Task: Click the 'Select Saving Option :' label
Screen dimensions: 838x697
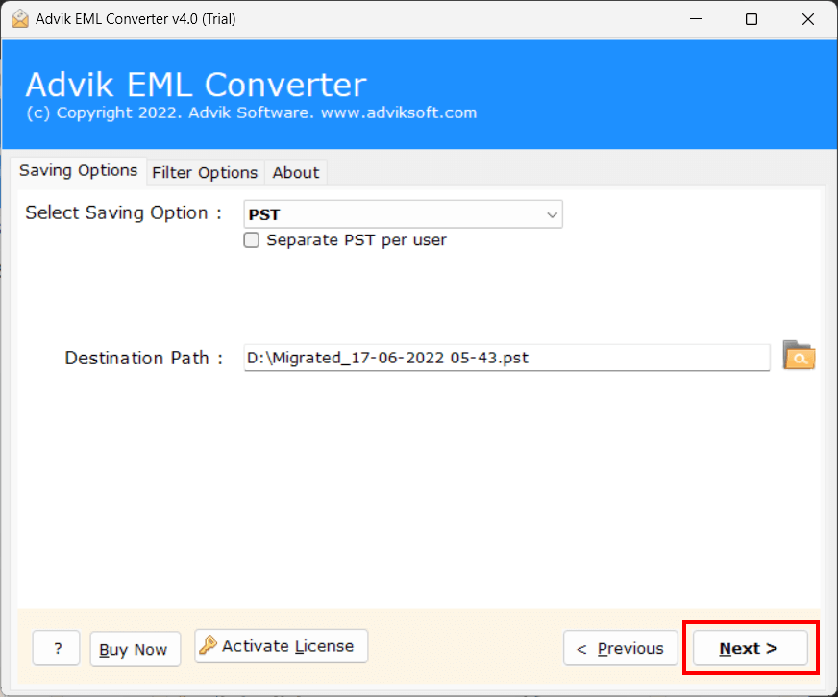Action: [x=123, y=212]
